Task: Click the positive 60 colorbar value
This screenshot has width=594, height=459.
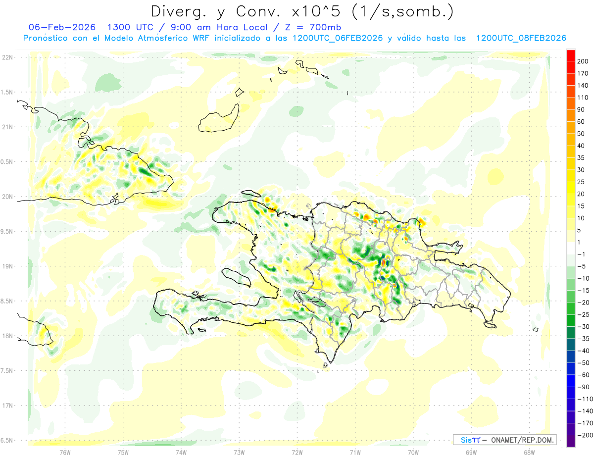Action: coord(581,121)
